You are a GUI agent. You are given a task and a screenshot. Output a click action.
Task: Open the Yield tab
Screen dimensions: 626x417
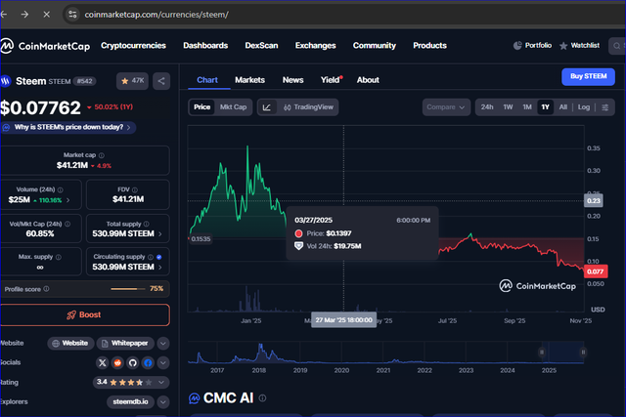point(332,80)
